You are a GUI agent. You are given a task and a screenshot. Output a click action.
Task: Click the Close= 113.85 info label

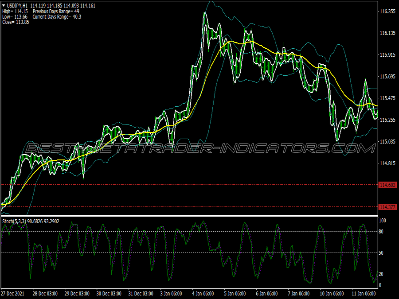click(16, 22)
